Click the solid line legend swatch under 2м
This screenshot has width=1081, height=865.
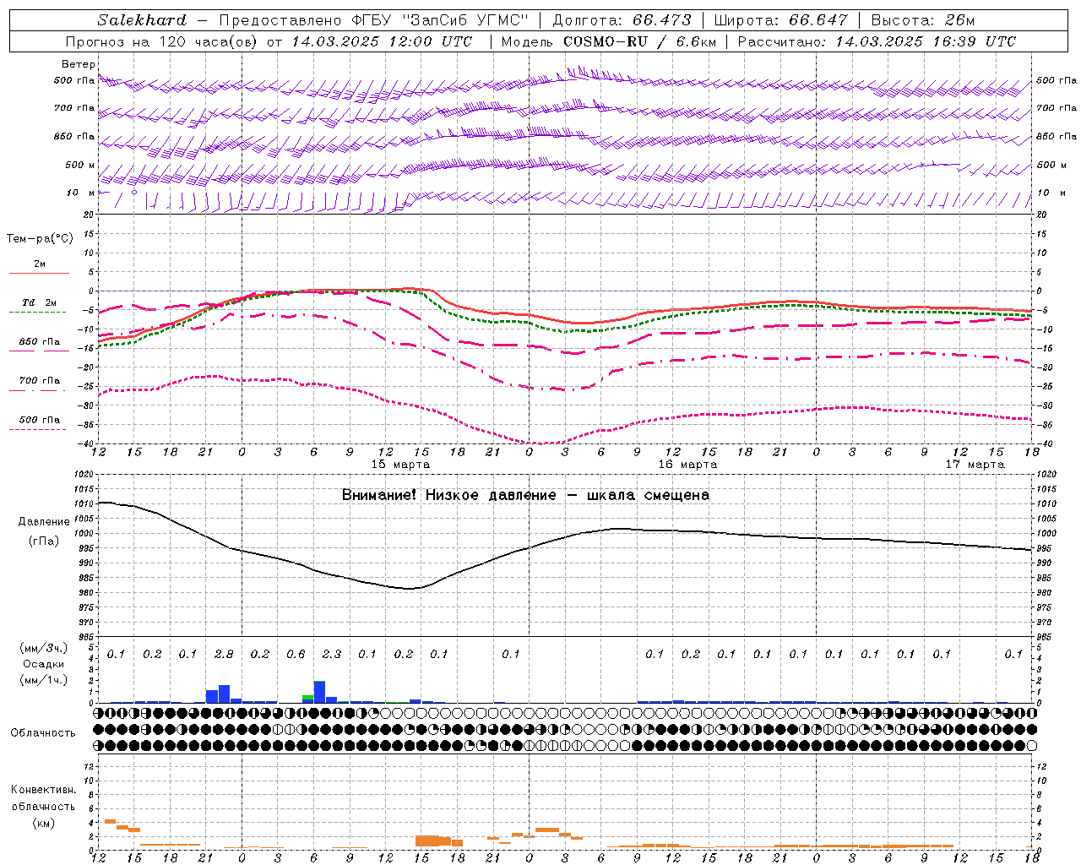(39, 274)
